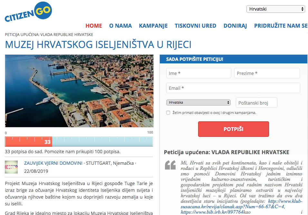Click into the Prezime input field

point(267,73)
